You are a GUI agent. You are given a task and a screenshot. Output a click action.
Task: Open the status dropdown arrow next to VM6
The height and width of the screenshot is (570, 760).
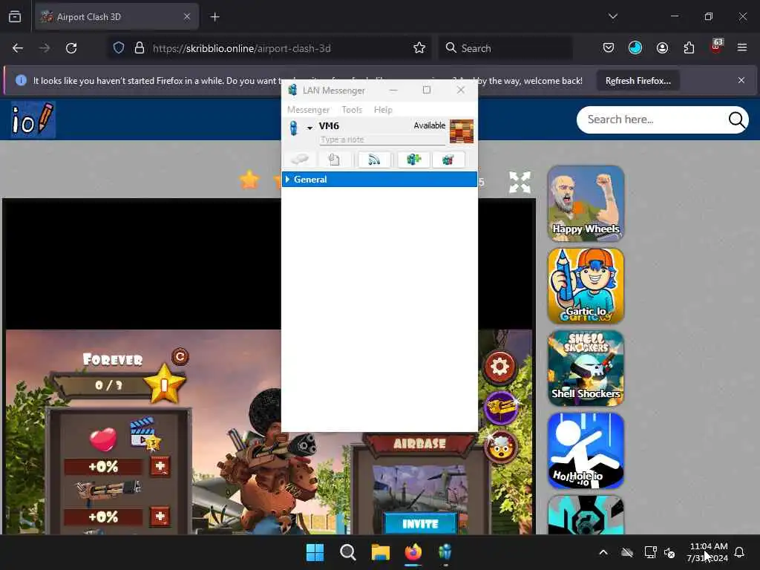[309, 128]
